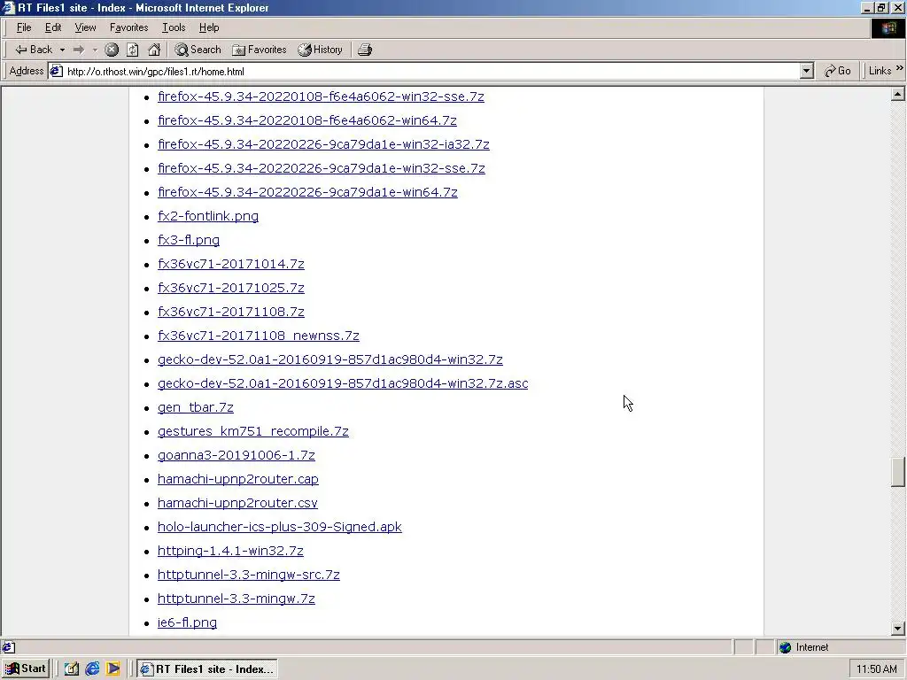Viewport: 907px width, 680px height.
Task: Download httptunnel-3.3-mingw.7z
Action: (x=236, y=599)
